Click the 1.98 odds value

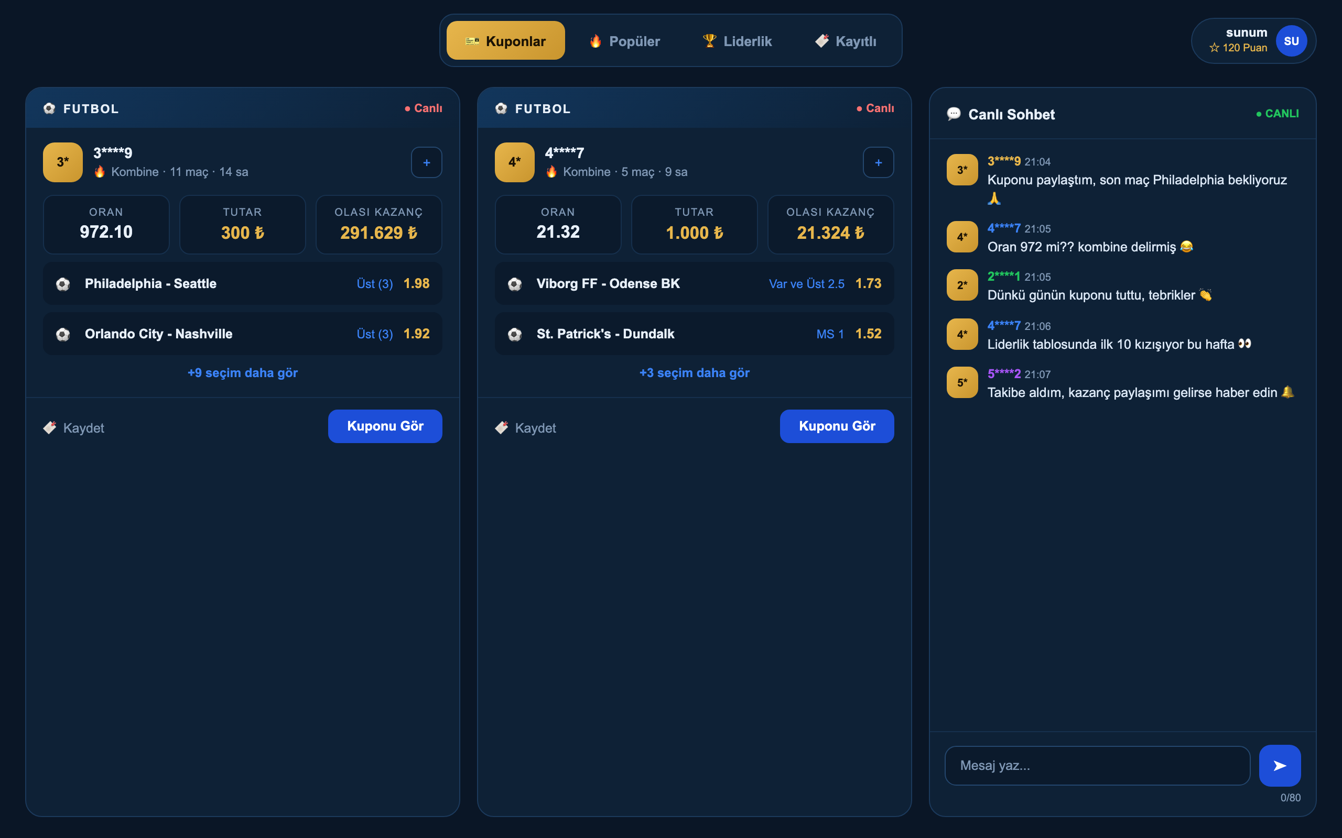click(x=416, y=284)
